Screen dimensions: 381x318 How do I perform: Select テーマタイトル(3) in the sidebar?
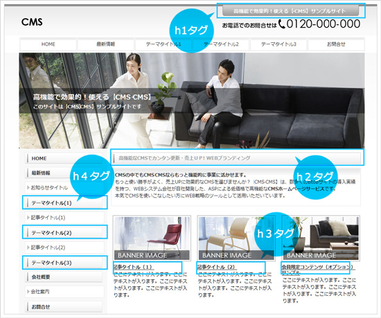[x=64, y=263]
